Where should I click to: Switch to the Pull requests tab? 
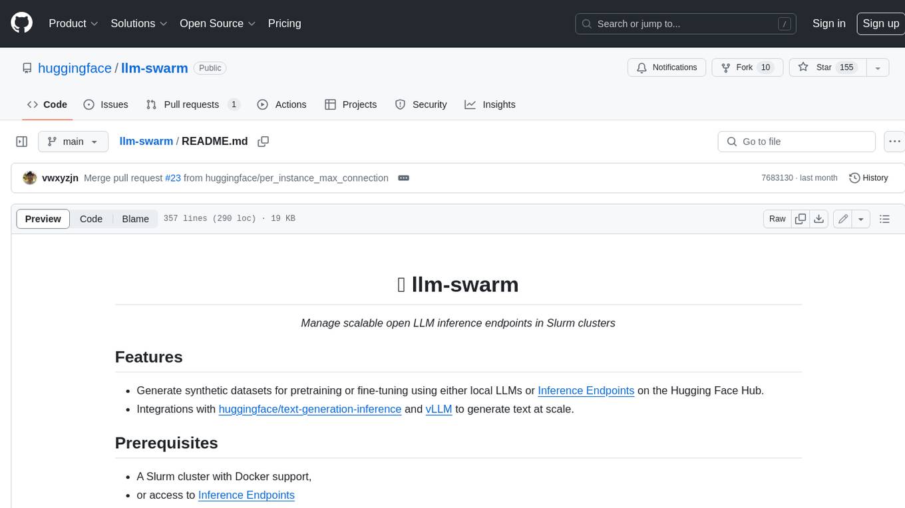192,104
